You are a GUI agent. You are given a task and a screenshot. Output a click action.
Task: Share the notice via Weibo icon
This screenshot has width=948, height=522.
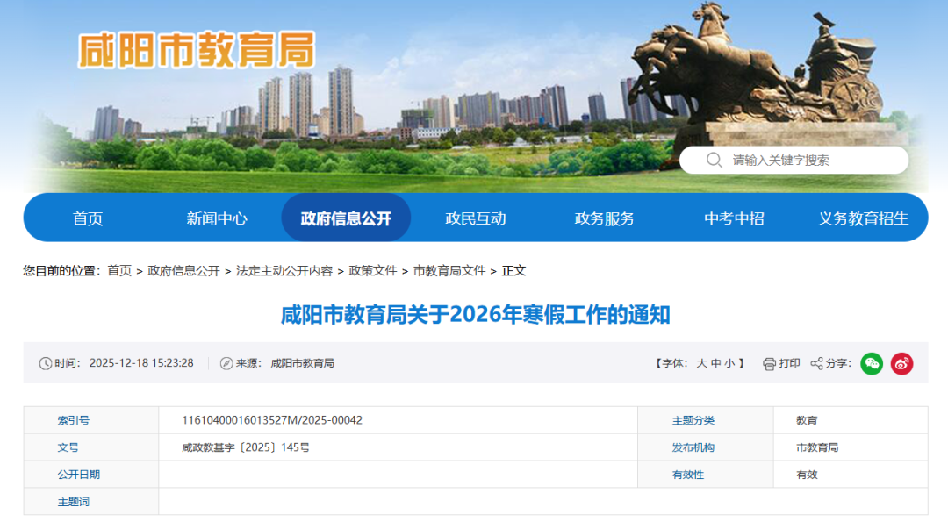[x=901, y=363]
